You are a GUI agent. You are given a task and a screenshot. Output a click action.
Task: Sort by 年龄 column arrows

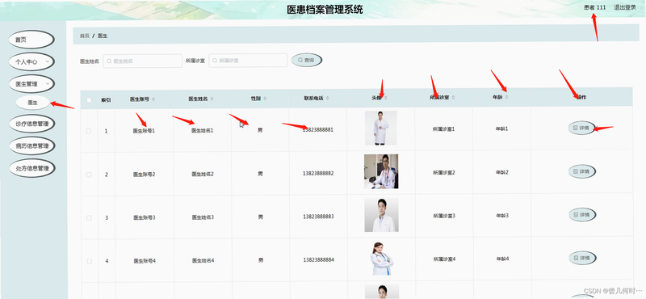(x=507, y=97)
